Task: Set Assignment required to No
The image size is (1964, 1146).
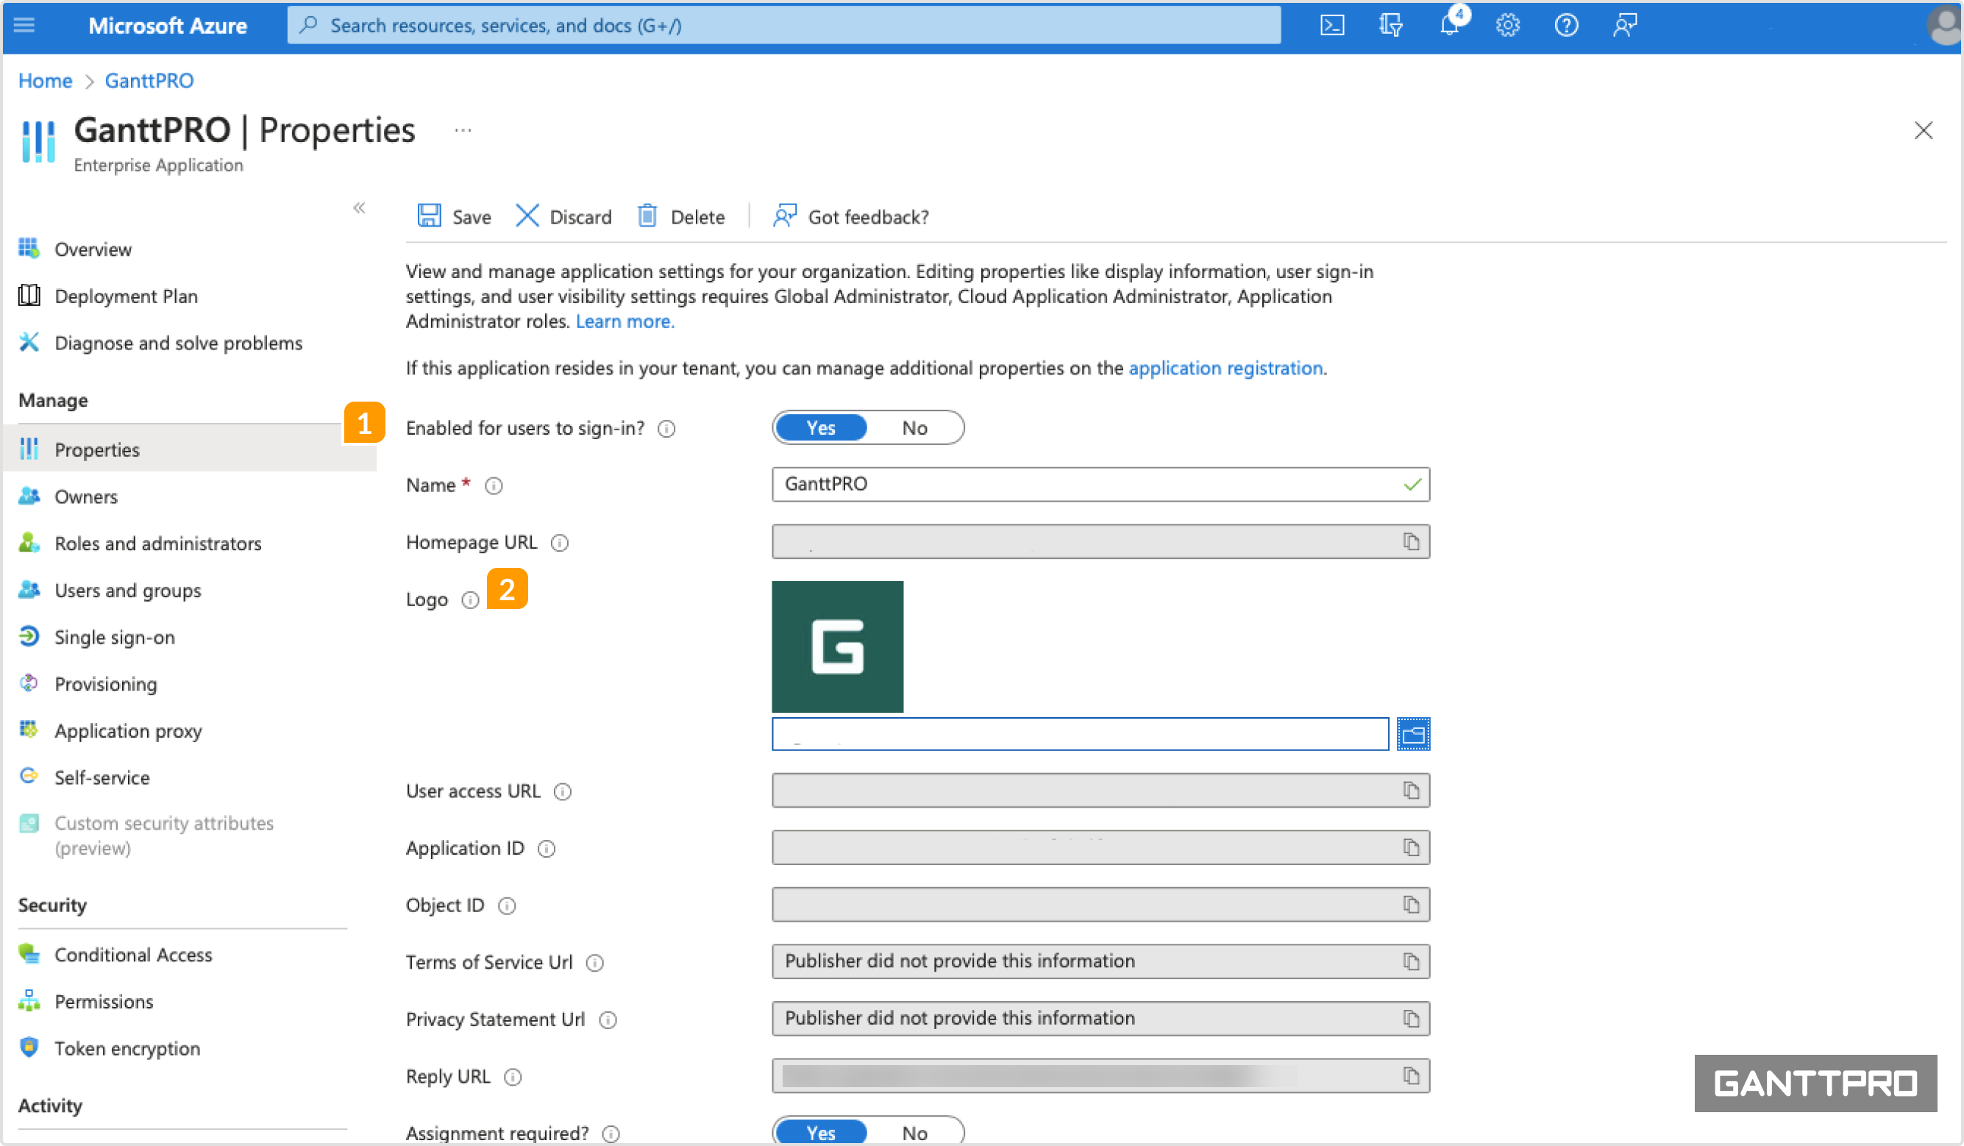Action: tap(914, 1132)
